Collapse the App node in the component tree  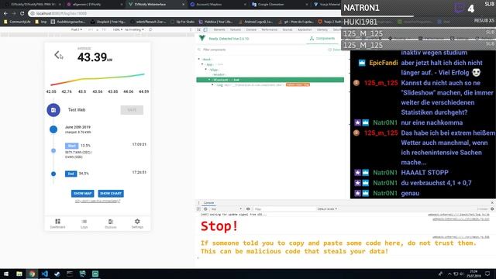tap(202, 64)
